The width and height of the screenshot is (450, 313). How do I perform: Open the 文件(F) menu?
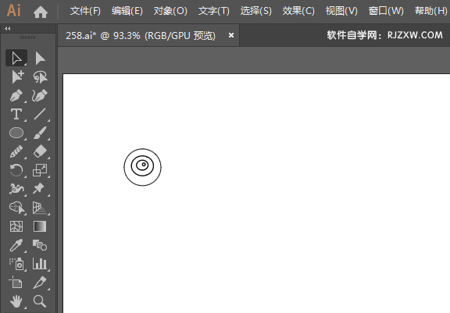pos(85,11)
